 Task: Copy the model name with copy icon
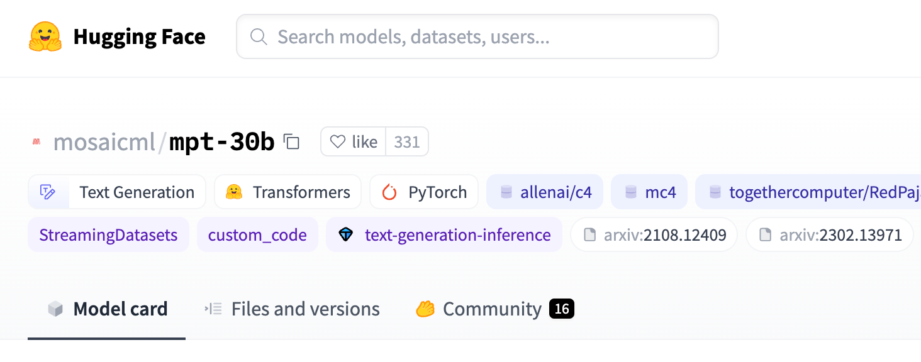(291, 141)
